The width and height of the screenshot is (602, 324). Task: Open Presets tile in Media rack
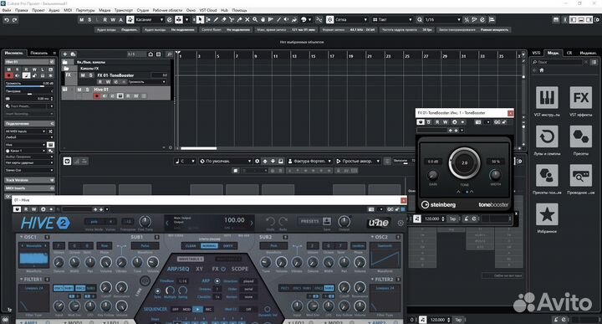580,136
